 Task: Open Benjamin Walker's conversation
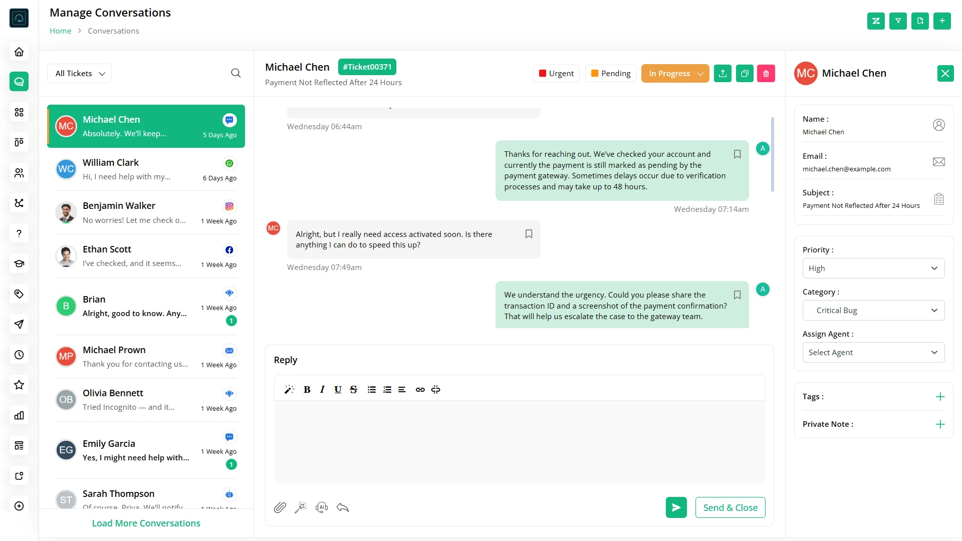pyautogui.click(x=146, y=213)
